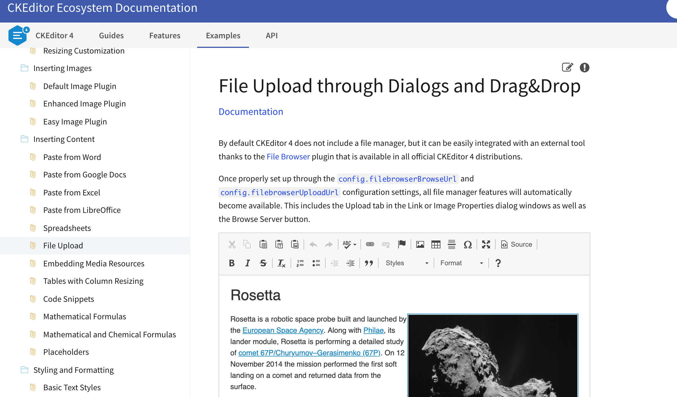Open the CKEditor 4 nav item
Image resolution: width=677 pixels, height=397 pixels.
tap(54, 35)
